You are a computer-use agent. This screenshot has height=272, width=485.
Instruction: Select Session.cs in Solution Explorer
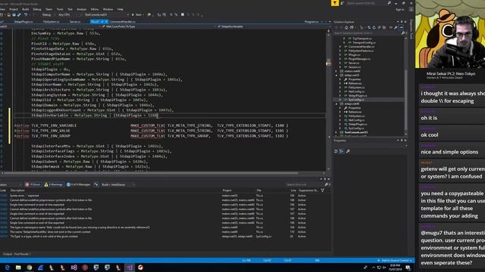pyautogui.click(x=355, y=67)
